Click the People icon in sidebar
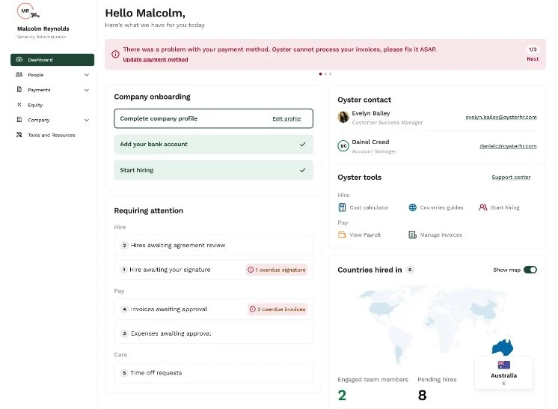This screenshot has height=409, width=558. [19, 75]
